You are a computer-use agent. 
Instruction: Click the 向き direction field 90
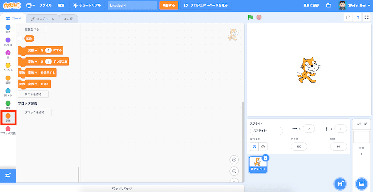pos(338,147)
